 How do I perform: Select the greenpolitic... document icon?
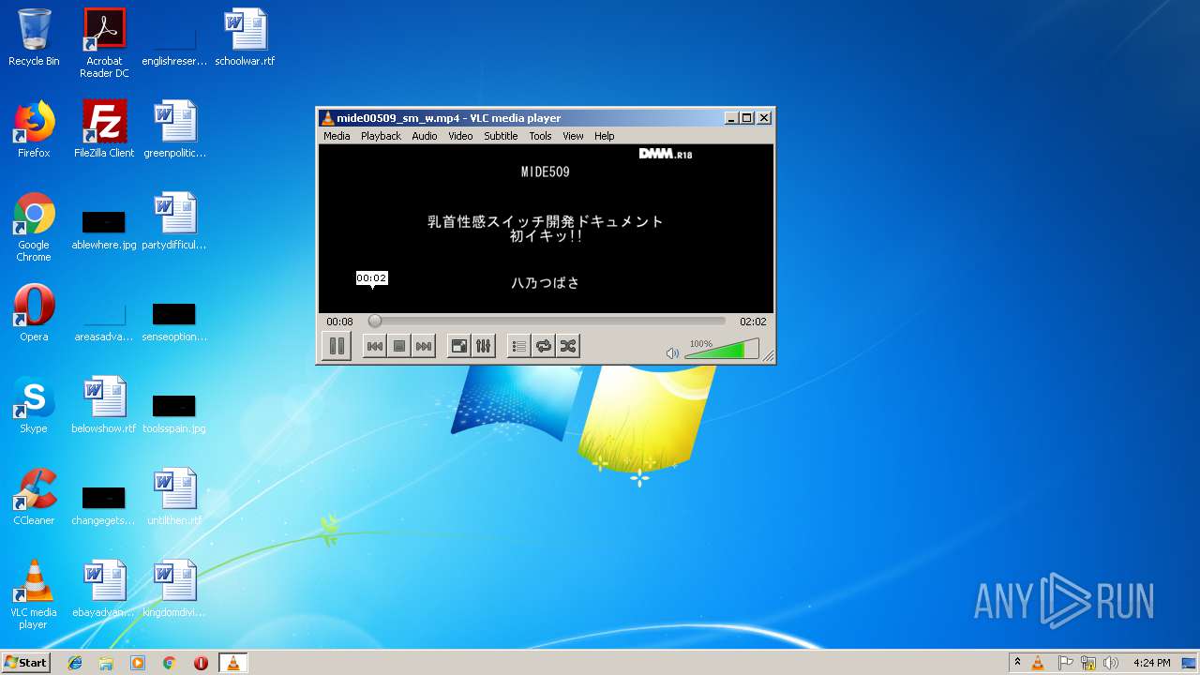[174, 129]
